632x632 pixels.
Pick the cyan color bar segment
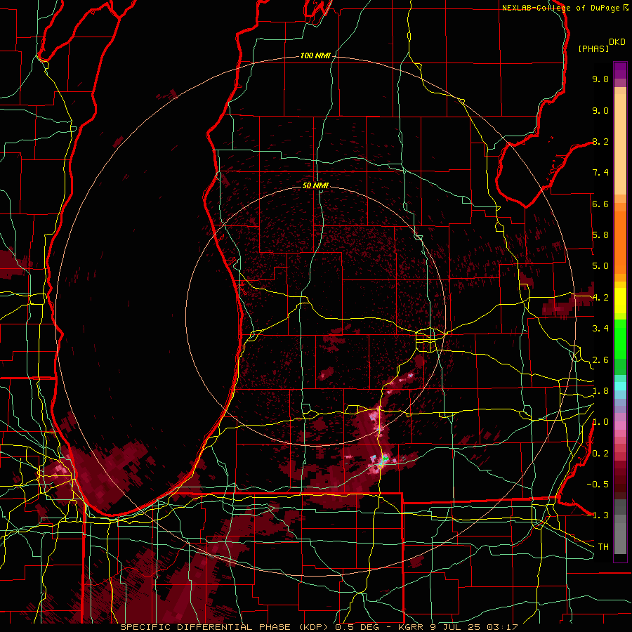coord(620,386)
